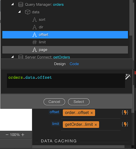Zoom in with the plus button
The image size is (136, 149).
click(23, 135)
